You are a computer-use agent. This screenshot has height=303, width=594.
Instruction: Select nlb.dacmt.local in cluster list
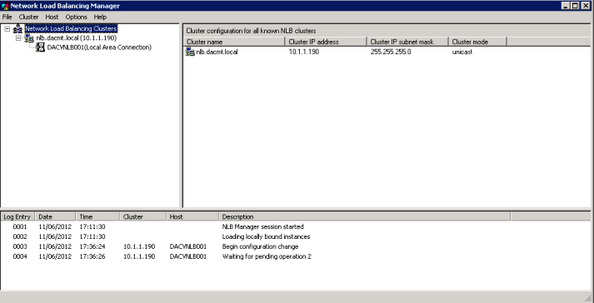217,52
